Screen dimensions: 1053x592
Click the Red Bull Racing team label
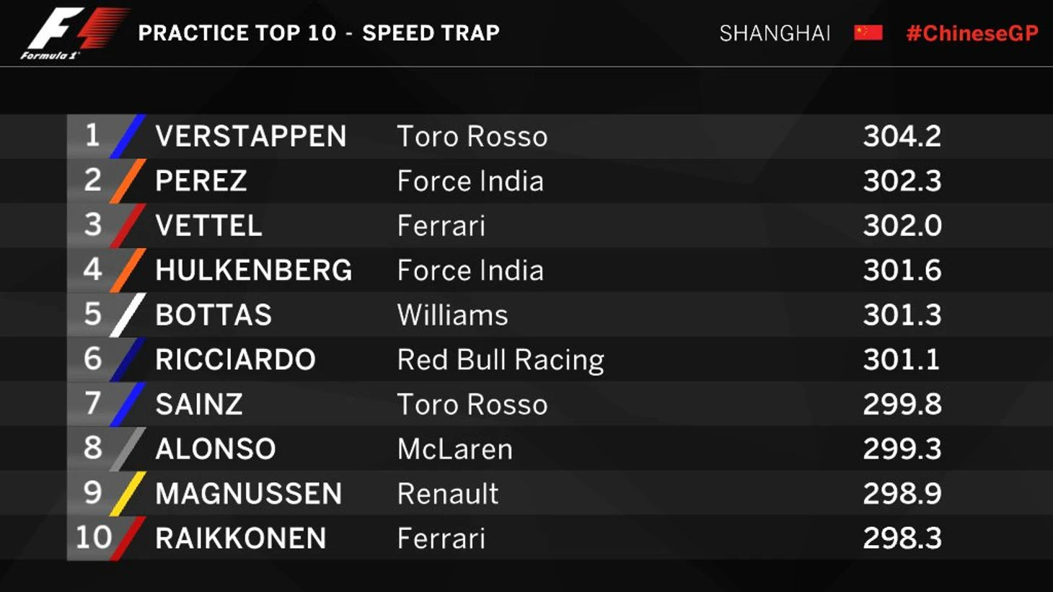pyautogui.click(x=500, y=360)
